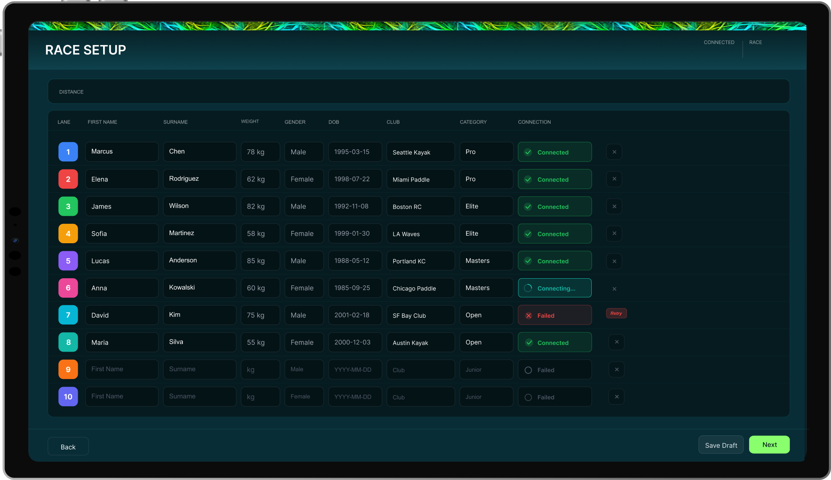
Task: Click empty Club field on lane 9
Action: coord(421,369)
